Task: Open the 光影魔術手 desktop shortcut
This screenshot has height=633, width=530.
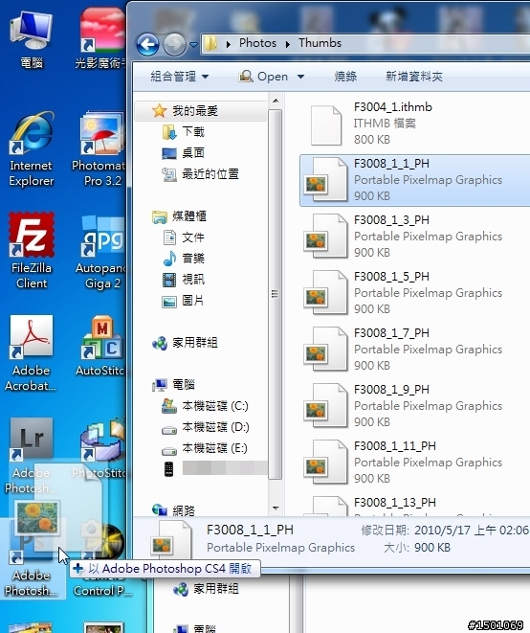Action: click(x=101, y=39)
